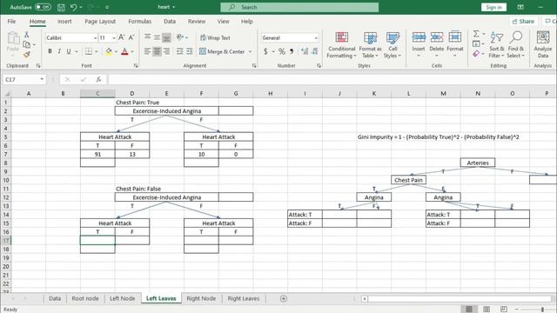The width and height of the screenshot is (557, 313).
Task: Click the Accounting dollar format icon
Action: coord(265,51)
